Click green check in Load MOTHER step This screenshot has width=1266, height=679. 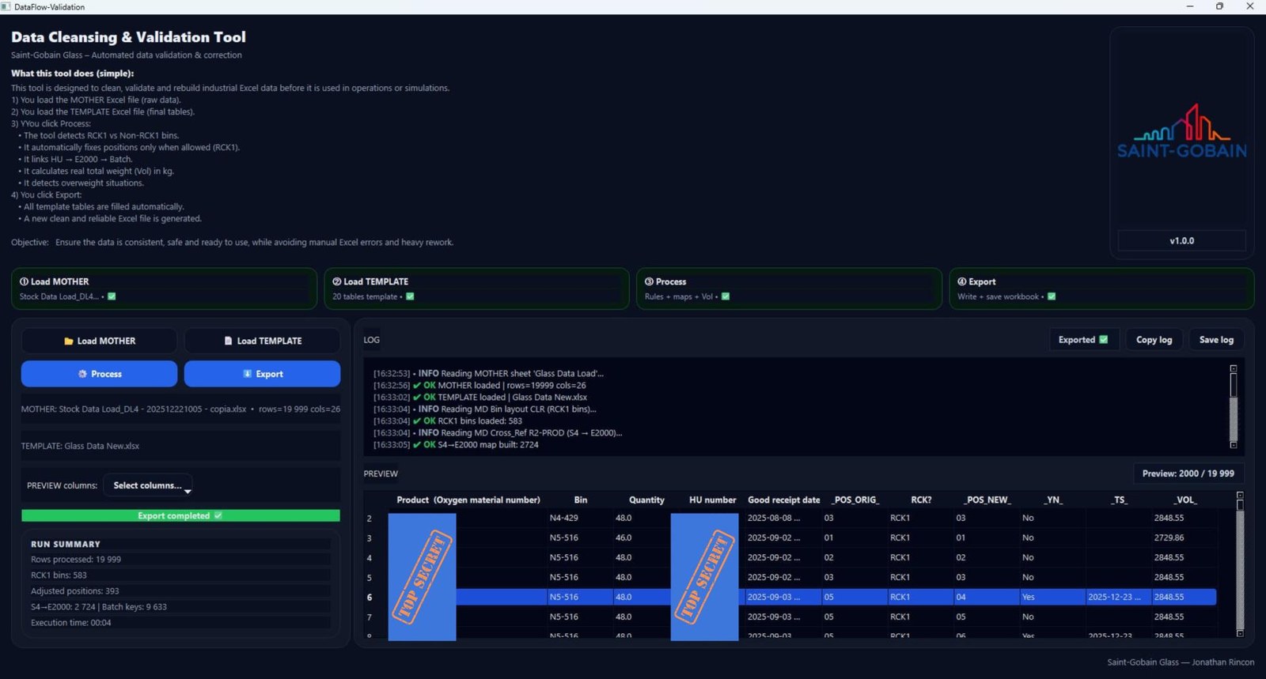point(112,296)
